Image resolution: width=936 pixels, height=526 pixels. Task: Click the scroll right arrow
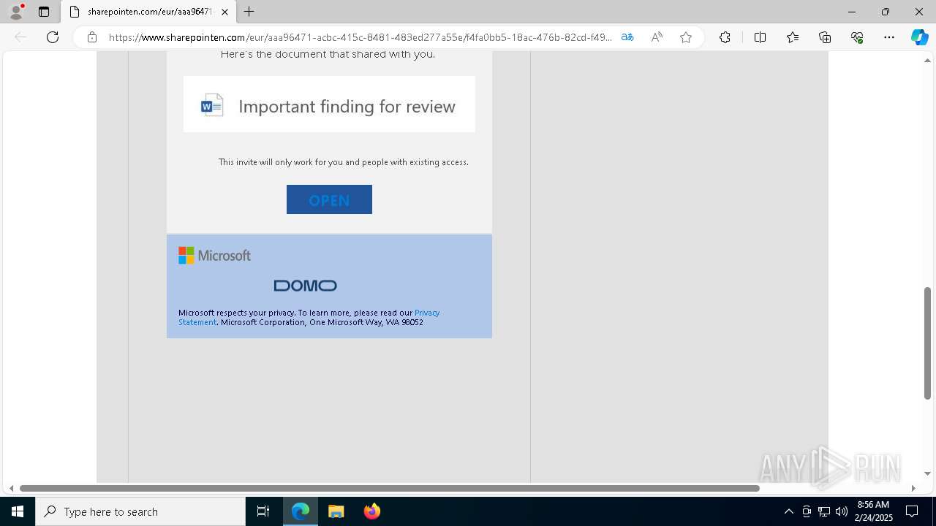click(x=913, y=488)
